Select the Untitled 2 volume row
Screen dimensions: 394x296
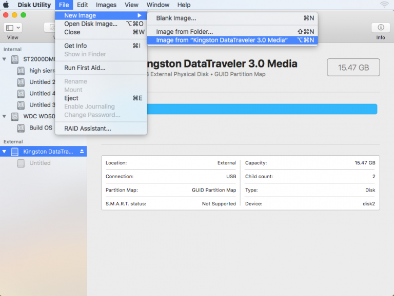click(28, 82)
